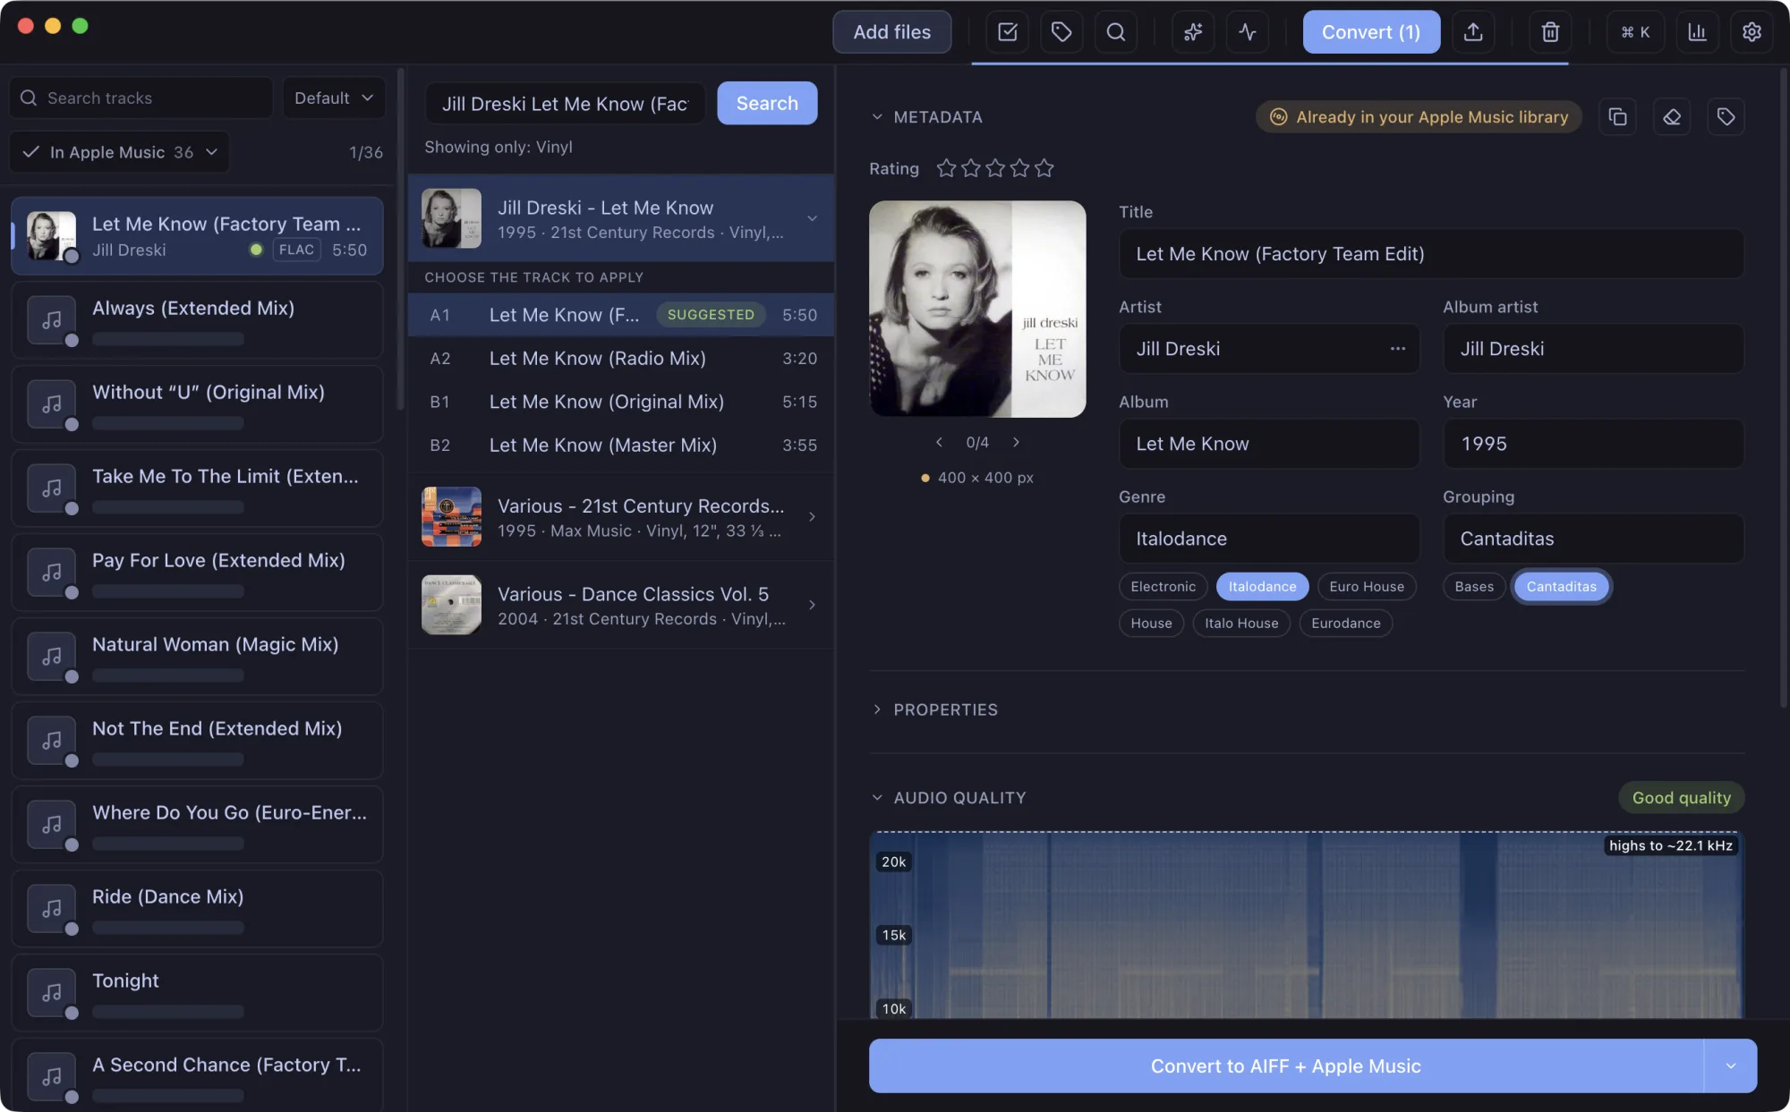1790x1112 pixels.
Task: Select Not The End (Extended Mix) track
Action: pos(197,741)
